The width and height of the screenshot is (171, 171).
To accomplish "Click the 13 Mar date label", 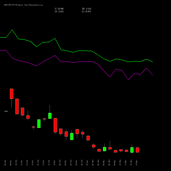I will (137, 162).
